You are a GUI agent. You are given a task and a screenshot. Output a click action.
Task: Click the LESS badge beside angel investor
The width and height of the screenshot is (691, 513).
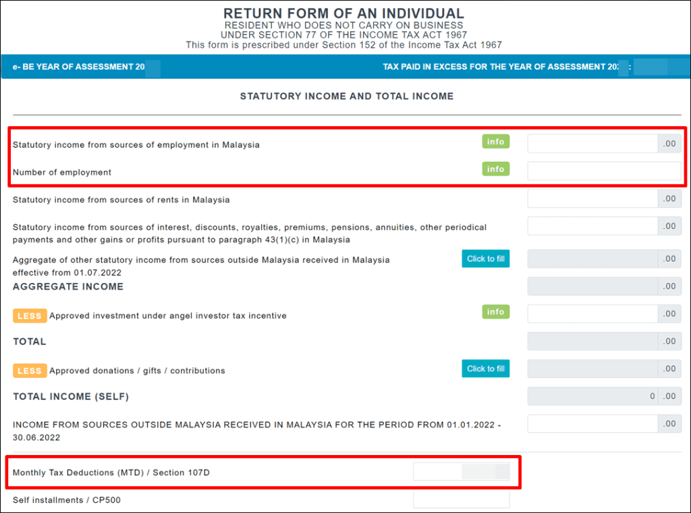click(30, 316)
